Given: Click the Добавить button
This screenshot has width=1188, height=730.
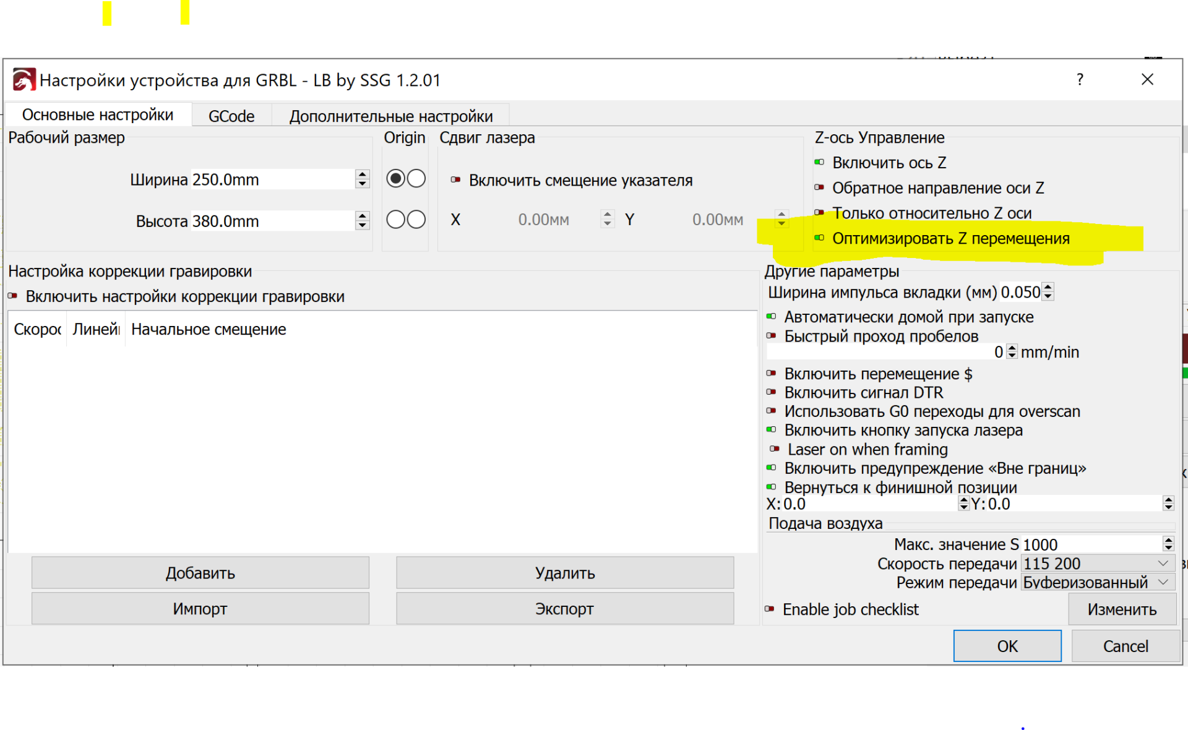Looking at the screenshot, I should (x=200, y=573).
